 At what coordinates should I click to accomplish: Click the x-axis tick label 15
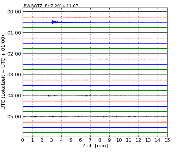click(x=167, y=140)
